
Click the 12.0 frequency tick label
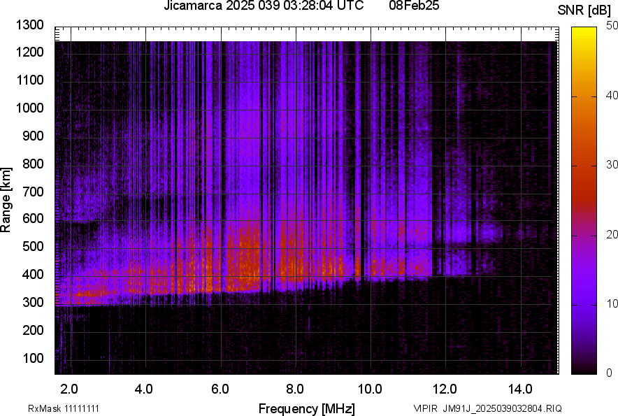[x=445, y=389]
